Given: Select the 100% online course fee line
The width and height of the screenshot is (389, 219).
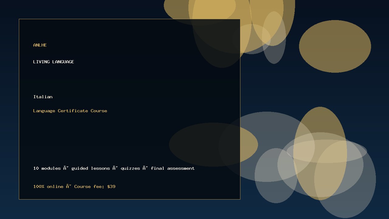Looking at the screenshot, I should pyautogui.click(x=74, y=186).
